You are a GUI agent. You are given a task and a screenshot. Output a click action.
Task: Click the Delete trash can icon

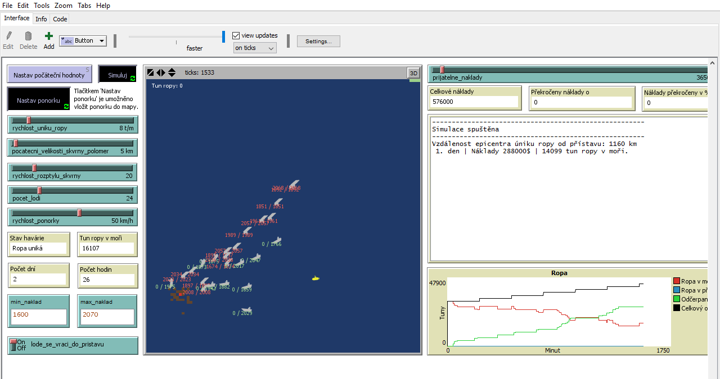click(28, 36)
